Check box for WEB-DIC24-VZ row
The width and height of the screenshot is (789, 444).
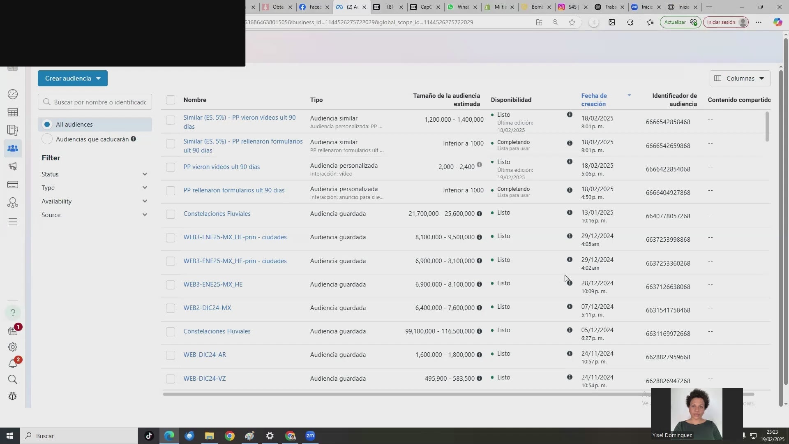(x=171, y=379)
